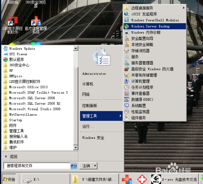Viewport: 203px width, 184px height.
Task: Expand the Microsoft Office 2013 folder
Action: tap(26, 87)
